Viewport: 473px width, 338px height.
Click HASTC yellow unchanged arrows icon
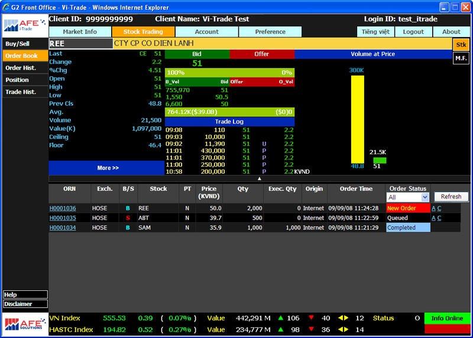(344, 329)
